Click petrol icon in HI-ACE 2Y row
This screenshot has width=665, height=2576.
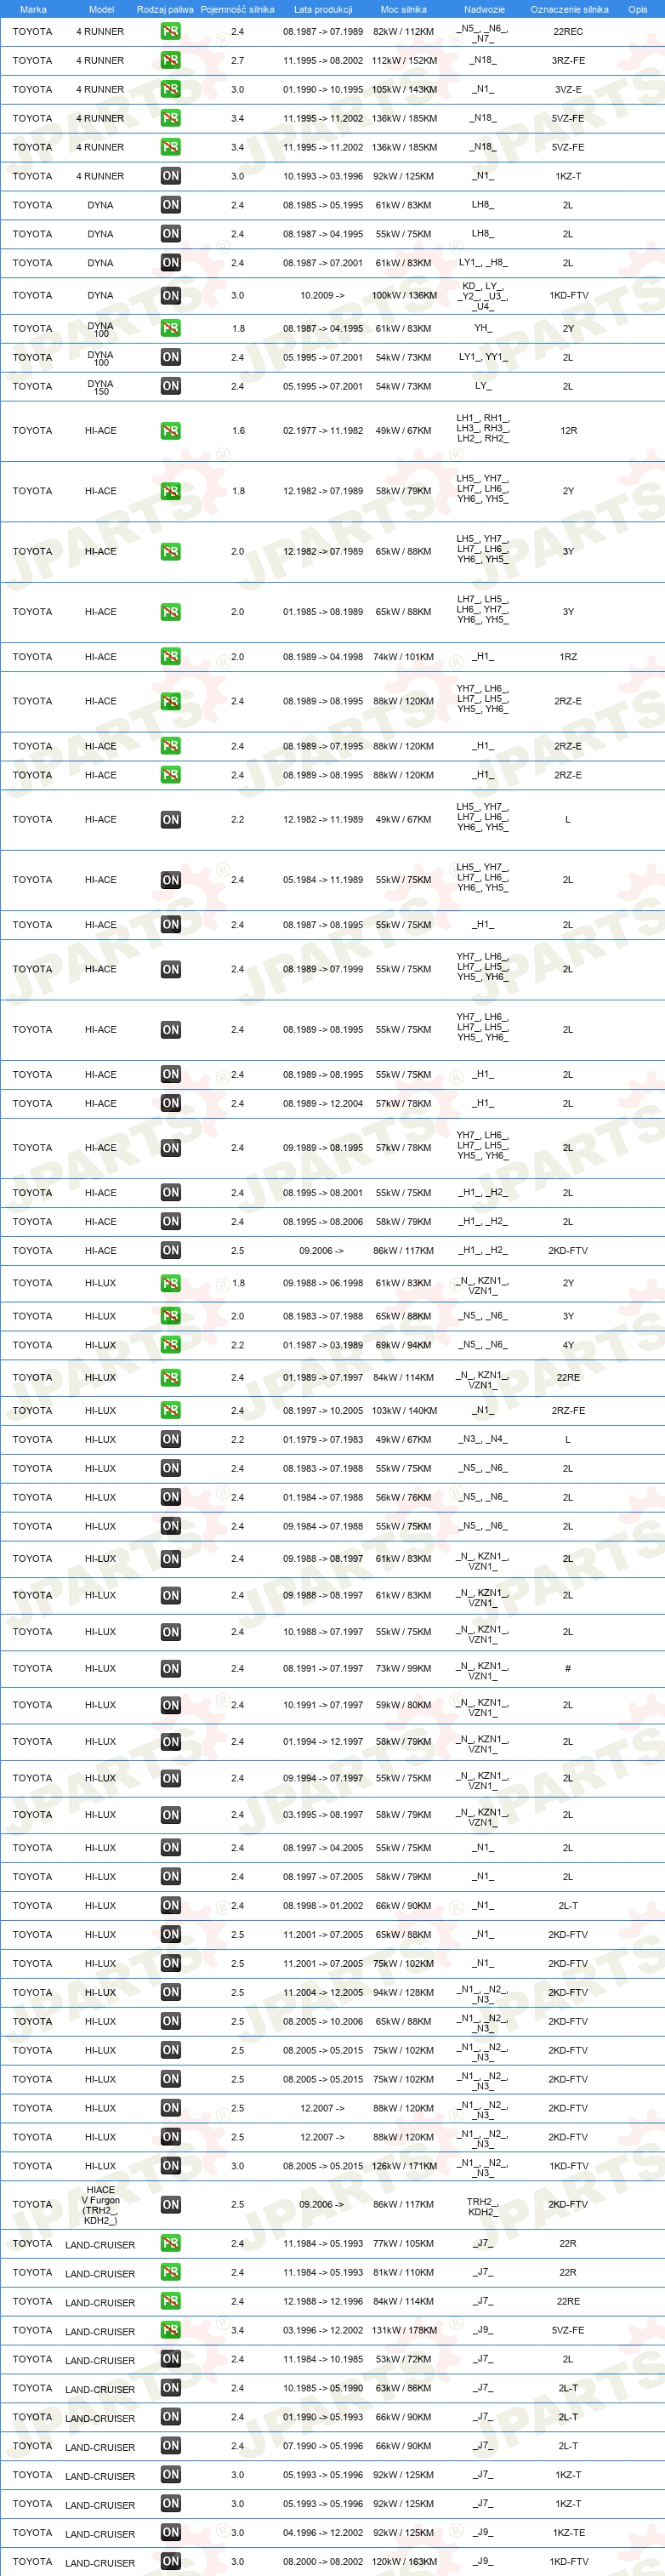(x=171, y=491)
